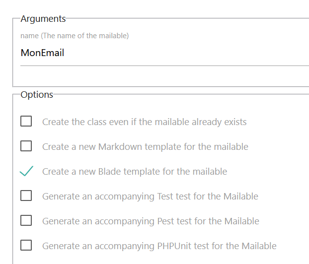The height and width of the screenshot is (264, 309).
Task: Toggle the PHPUnit test checkbox
Action: pyautogui.click(x=26, y=246)
